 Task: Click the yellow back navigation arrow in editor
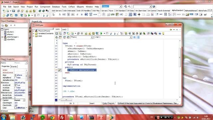pos(171,30)
